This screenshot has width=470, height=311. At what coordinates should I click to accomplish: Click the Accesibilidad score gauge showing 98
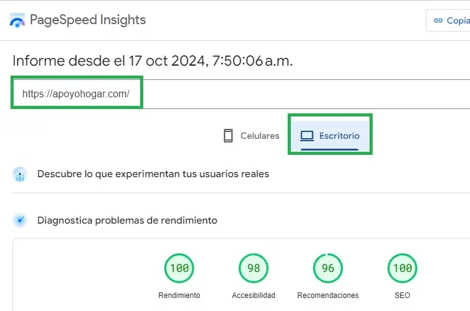[x=254, y=268]
